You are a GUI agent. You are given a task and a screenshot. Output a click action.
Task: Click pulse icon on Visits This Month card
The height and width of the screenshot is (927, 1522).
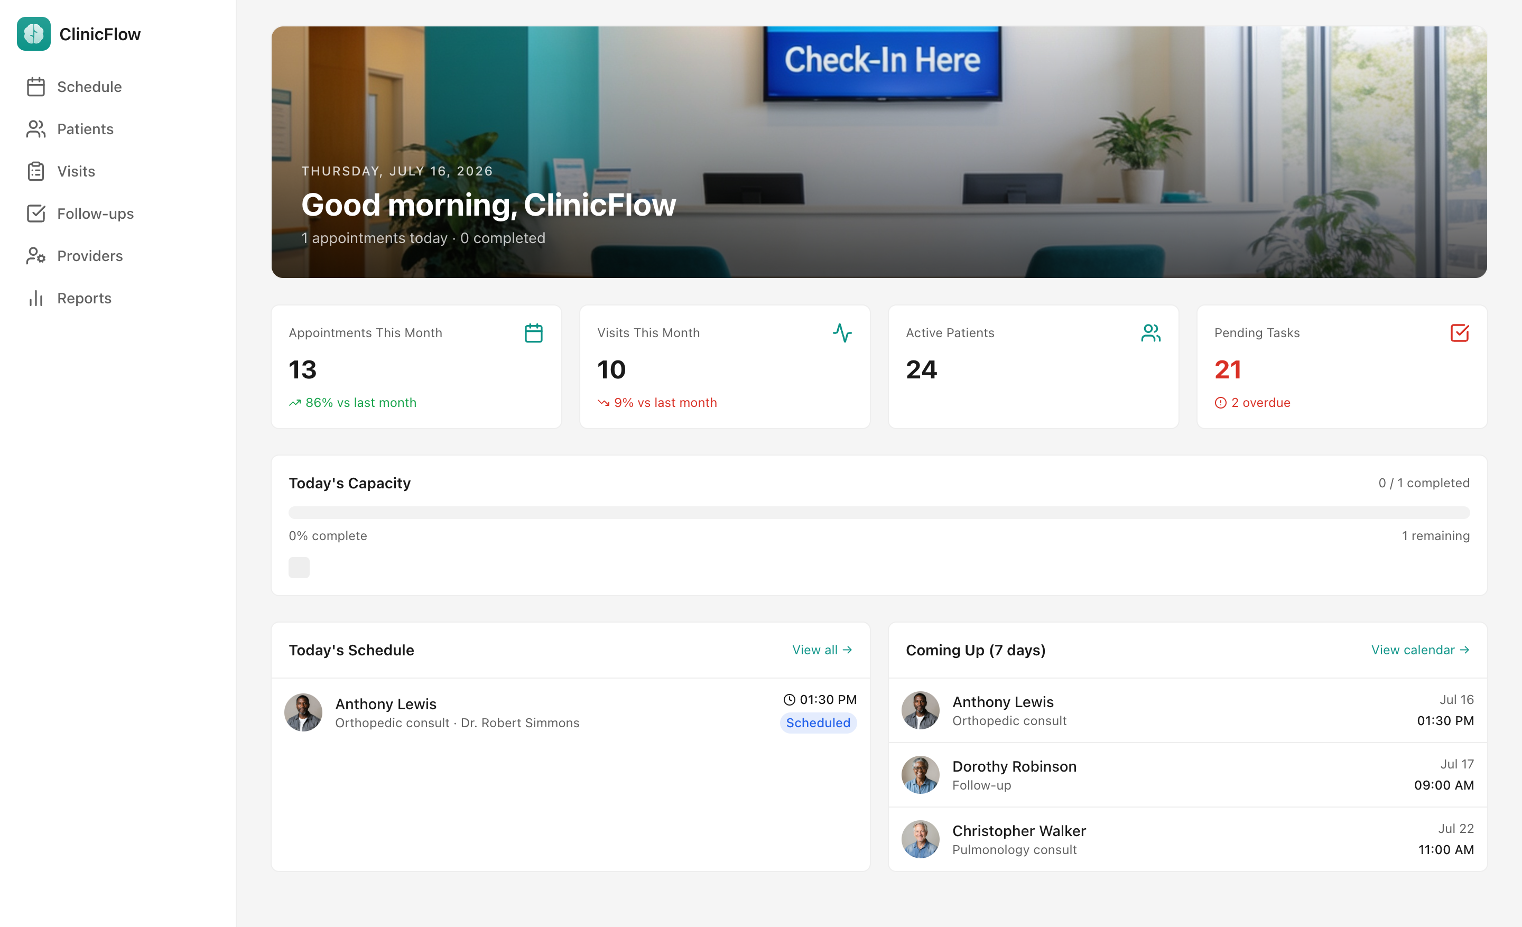click(x=842, y=333)
